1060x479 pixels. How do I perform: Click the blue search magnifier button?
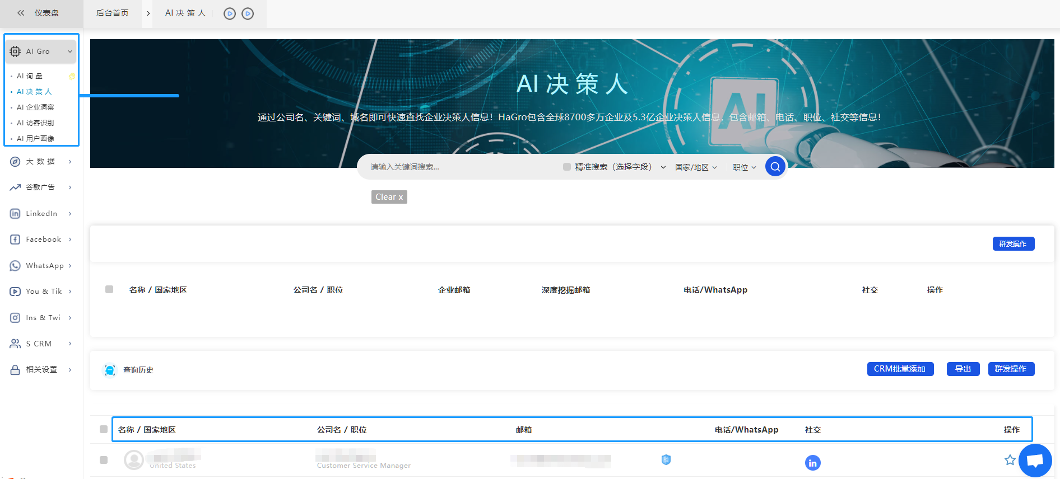[775, 166]
